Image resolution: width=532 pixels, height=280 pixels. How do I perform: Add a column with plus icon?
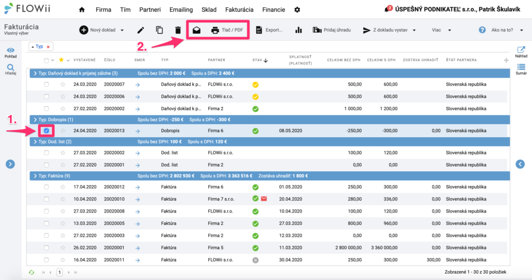pyautogui.click(x=506, y=60)
